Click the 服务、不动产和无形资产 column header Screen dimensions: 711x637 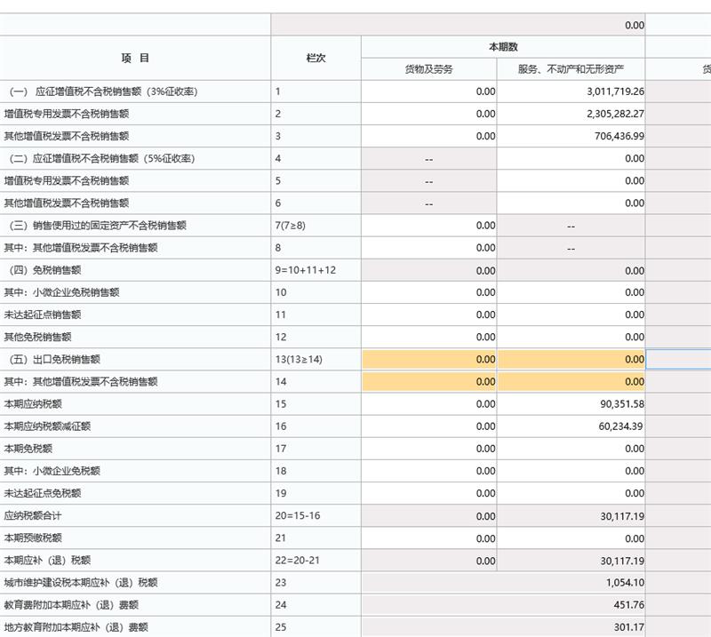point(571,69)
